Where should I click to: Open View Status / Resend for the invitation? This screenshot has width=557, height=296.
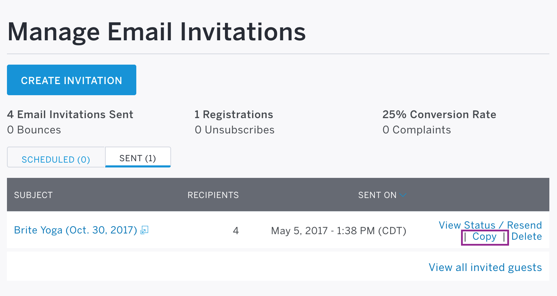click(490, 225)
